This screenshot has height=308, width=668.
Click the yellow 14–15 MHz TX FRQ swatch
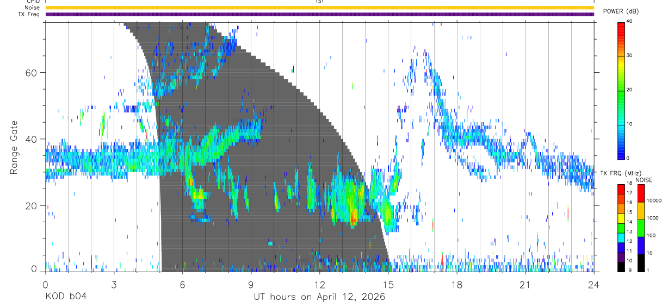621,218
